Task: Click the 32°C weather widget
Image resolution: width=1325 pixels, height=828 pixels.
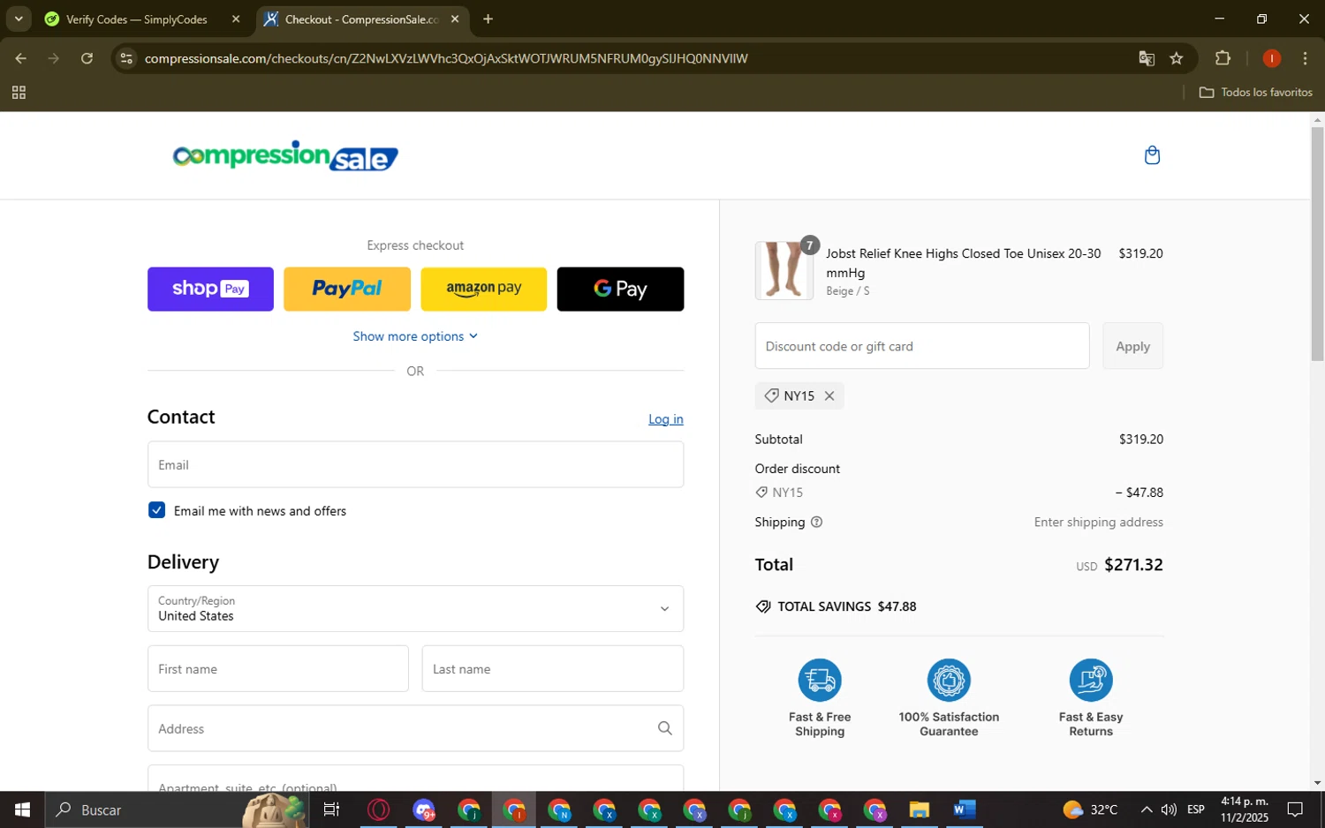Action: coord(1091,809)
